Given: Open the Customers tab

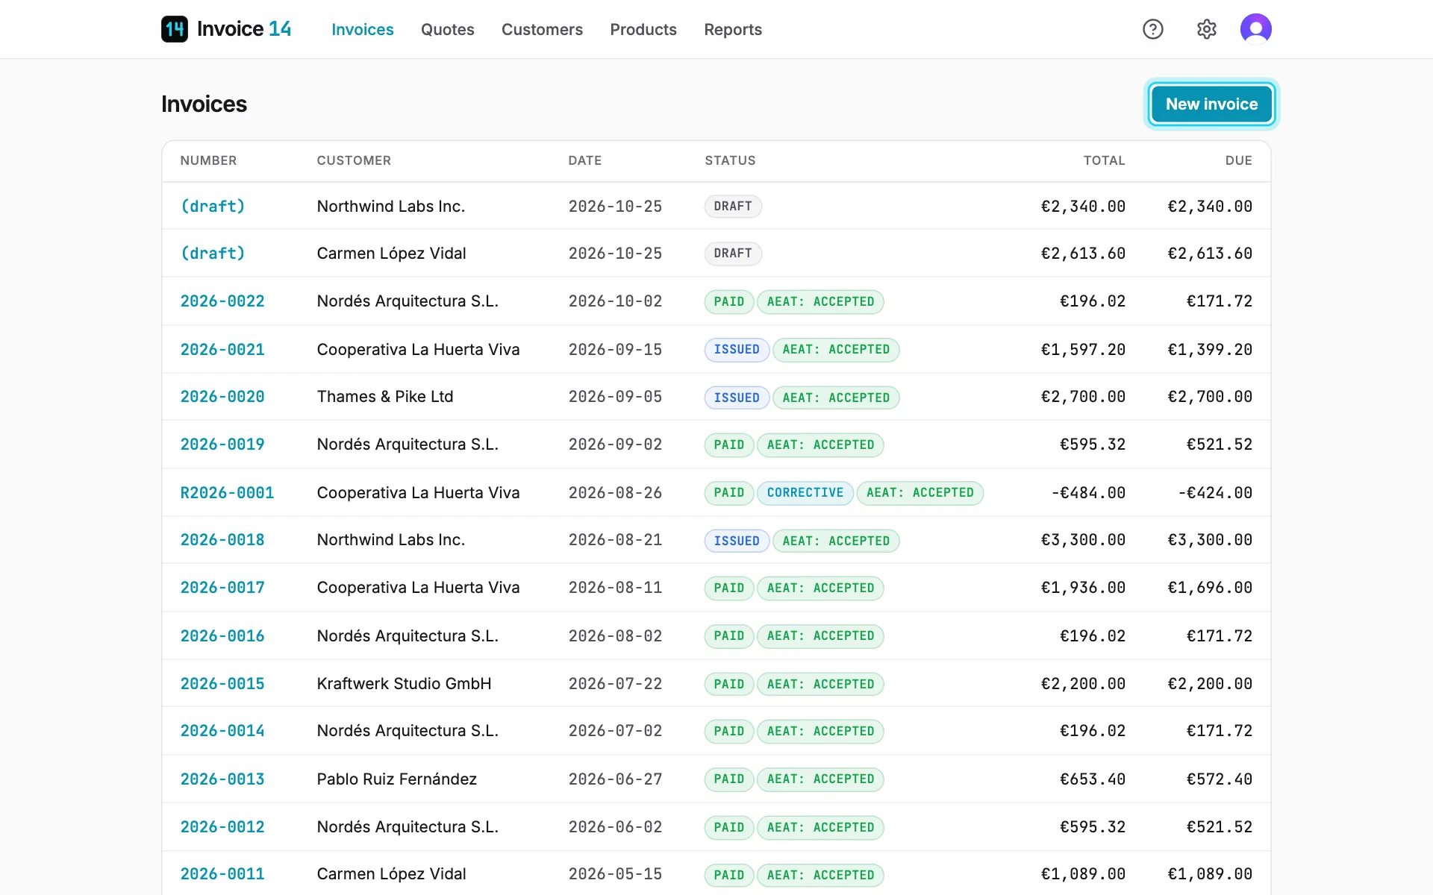Looking at the screenshot, I should (x=542, y=29).
